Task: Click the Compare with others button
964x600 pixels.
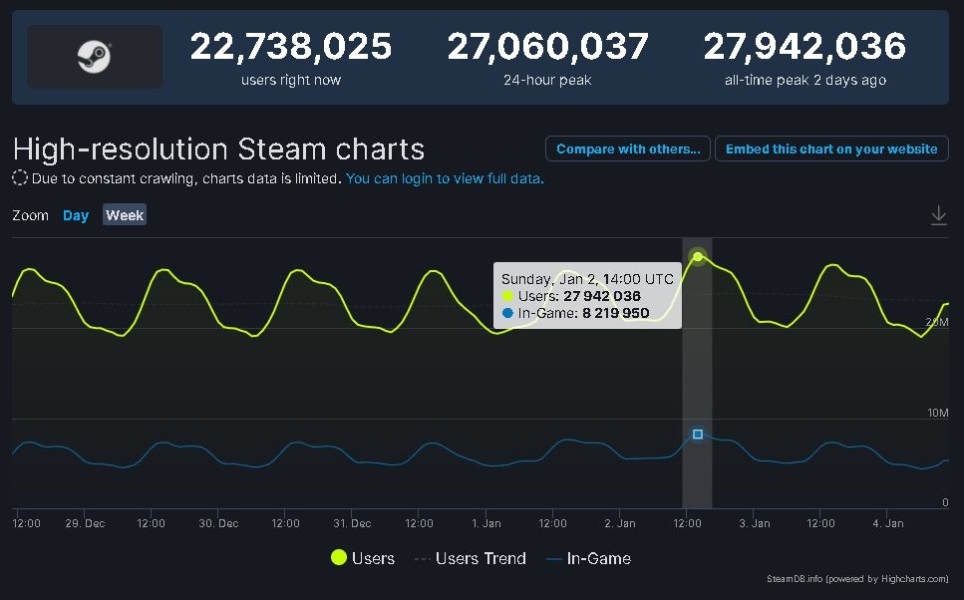Action: 627,149
